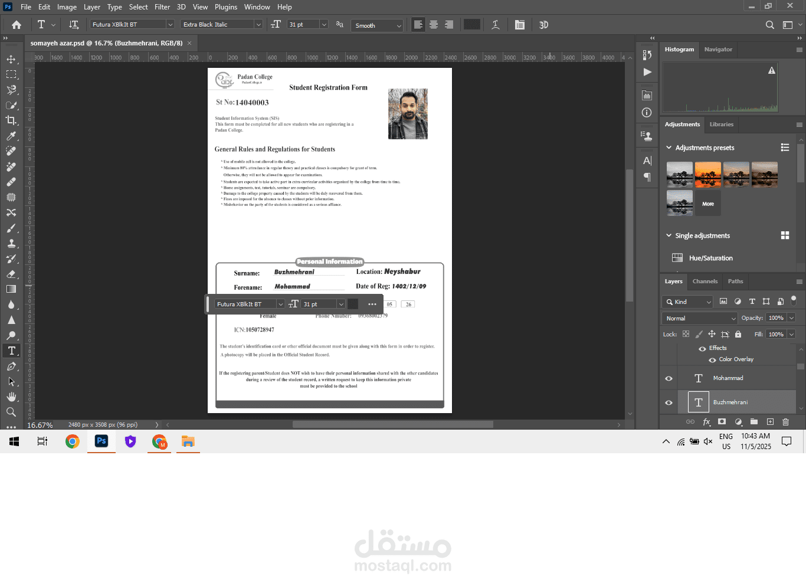Select the Eraser tool
Image resolution: width=806 pixels, height=586 pixels.
[11, 274]
